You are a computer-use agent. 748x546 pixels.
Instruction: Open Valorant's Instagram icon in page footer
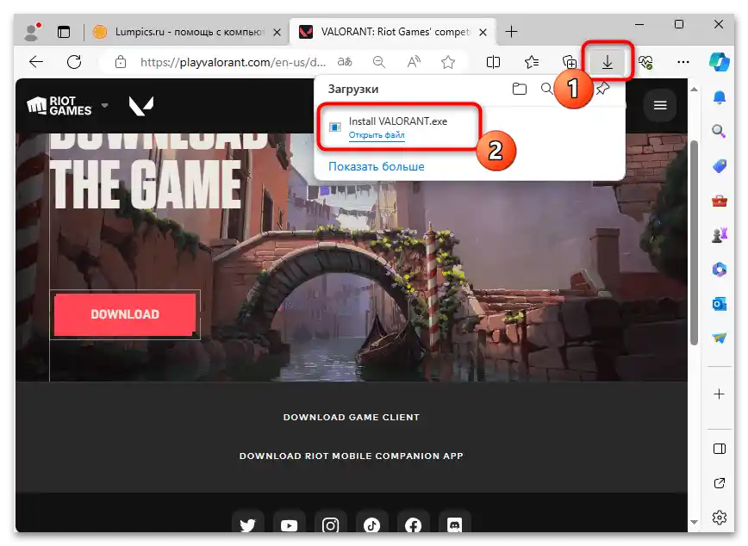pos(330,523)
